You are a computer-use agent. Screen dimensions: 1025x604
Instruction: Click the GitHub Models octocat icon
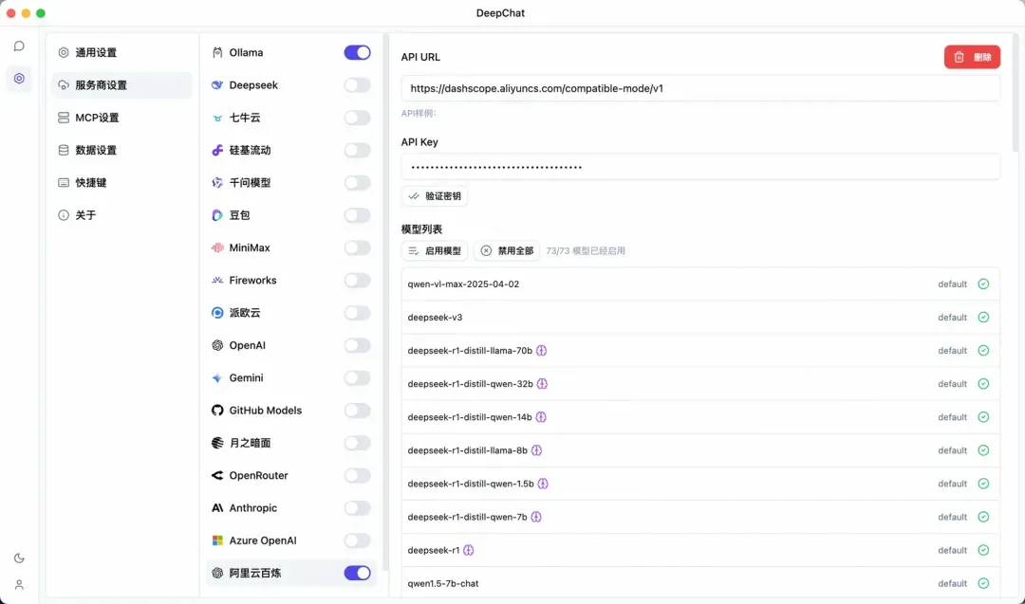tap(217, 411)
